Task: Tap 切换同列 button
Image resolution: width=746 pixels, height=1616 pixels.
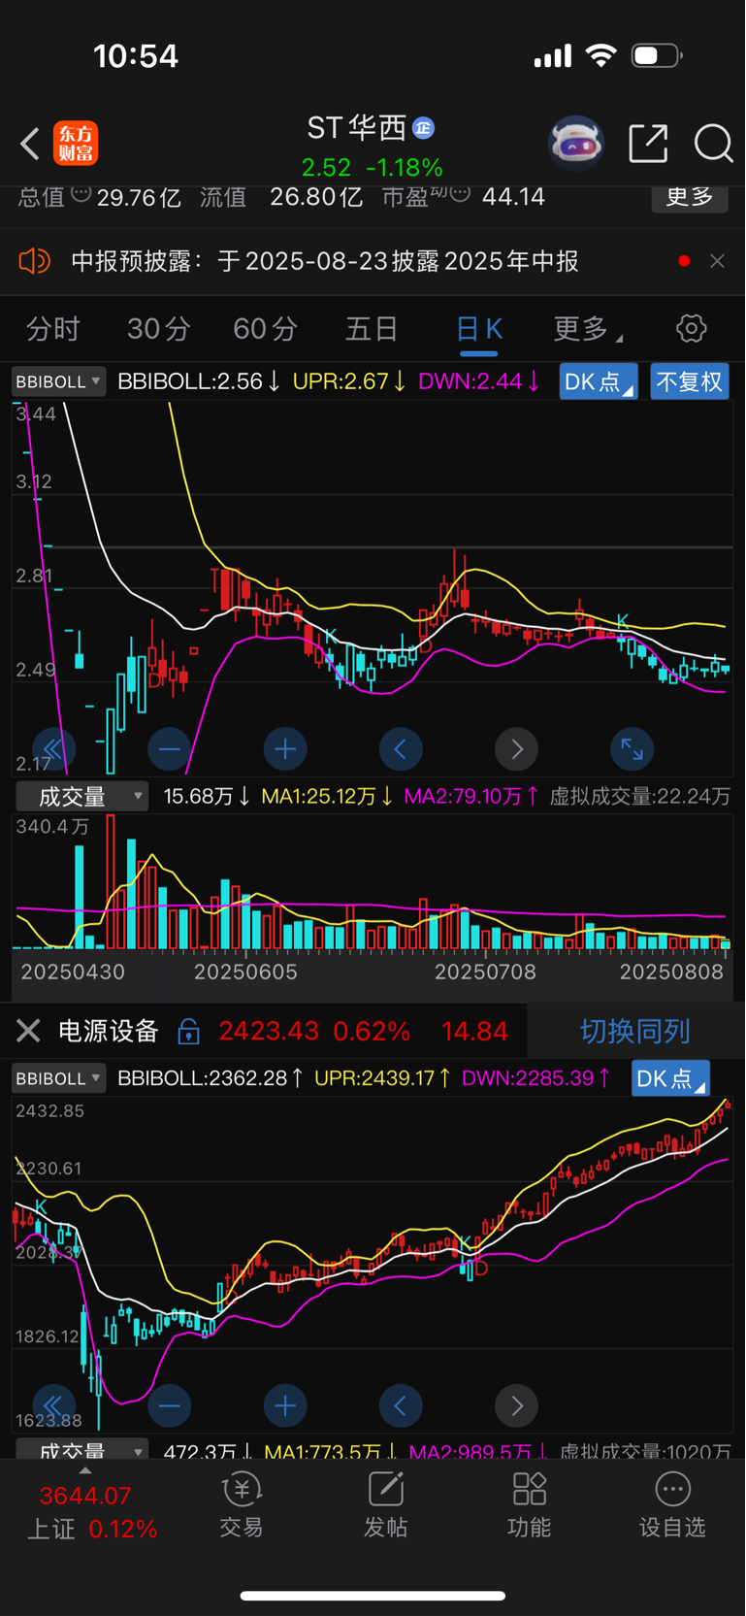Action: pyautogui.click(x=635, y=1031)
